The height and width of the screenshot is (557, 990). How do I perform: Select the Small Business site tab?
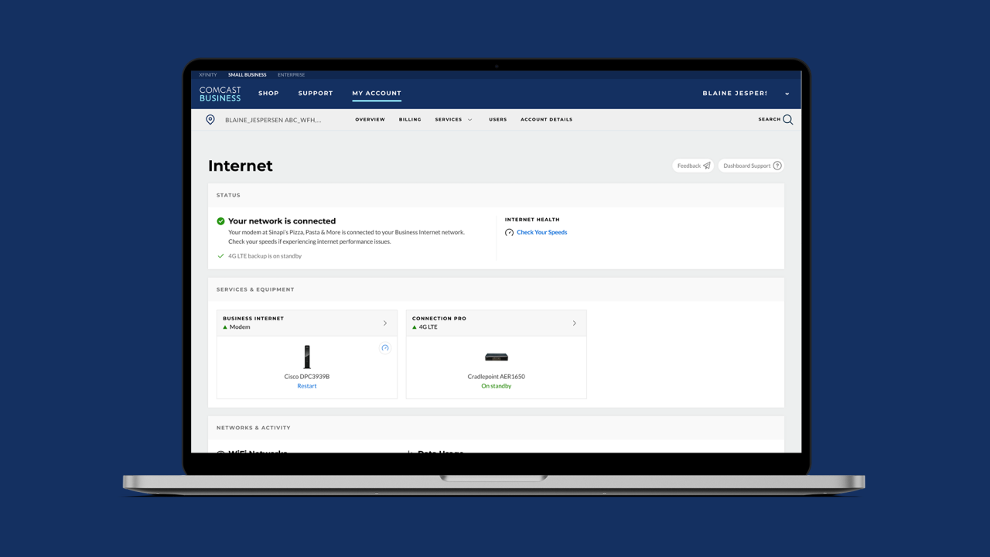247,75
